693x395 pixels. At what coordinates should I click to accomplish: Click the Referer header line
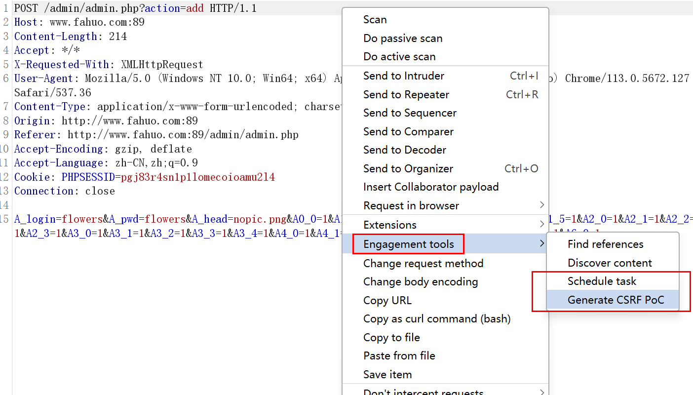(156, 135)
